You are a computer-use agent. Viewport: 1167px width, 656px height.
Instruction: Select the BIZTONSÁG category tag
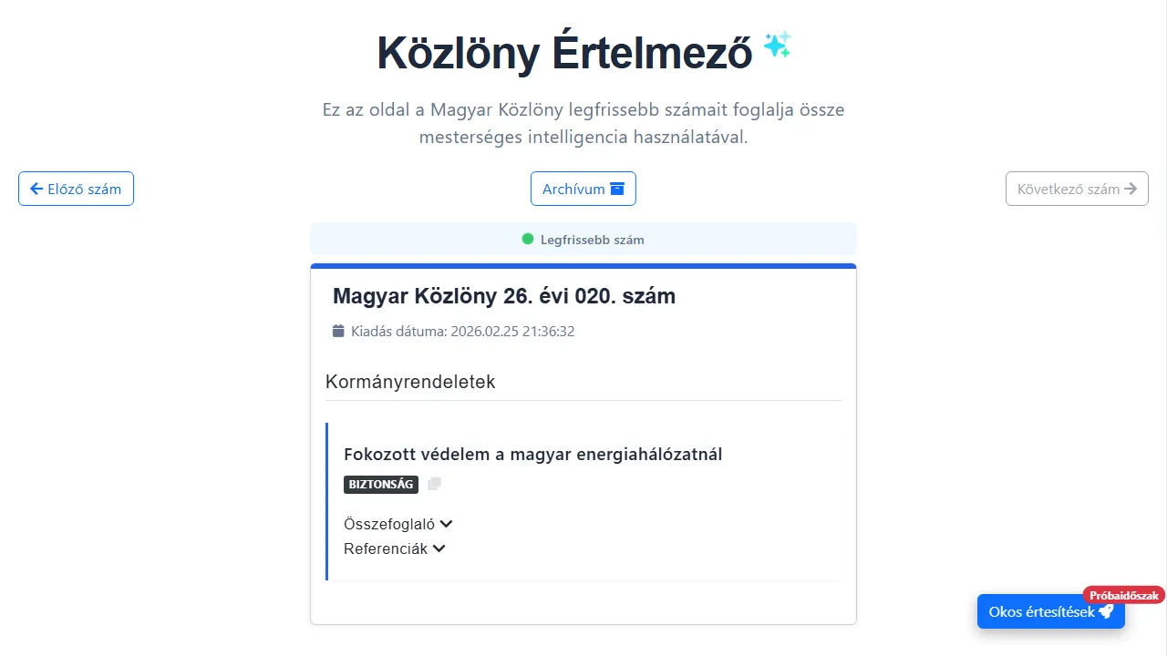(381, 484)
